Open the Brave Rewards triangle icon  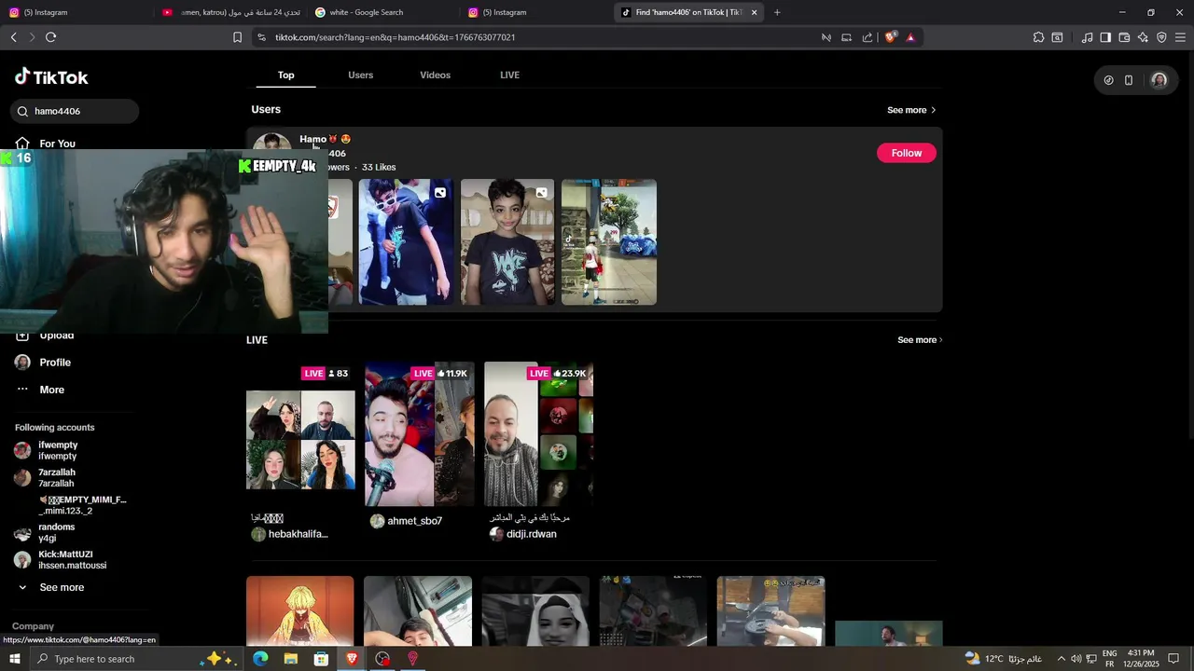click(910, 37)
